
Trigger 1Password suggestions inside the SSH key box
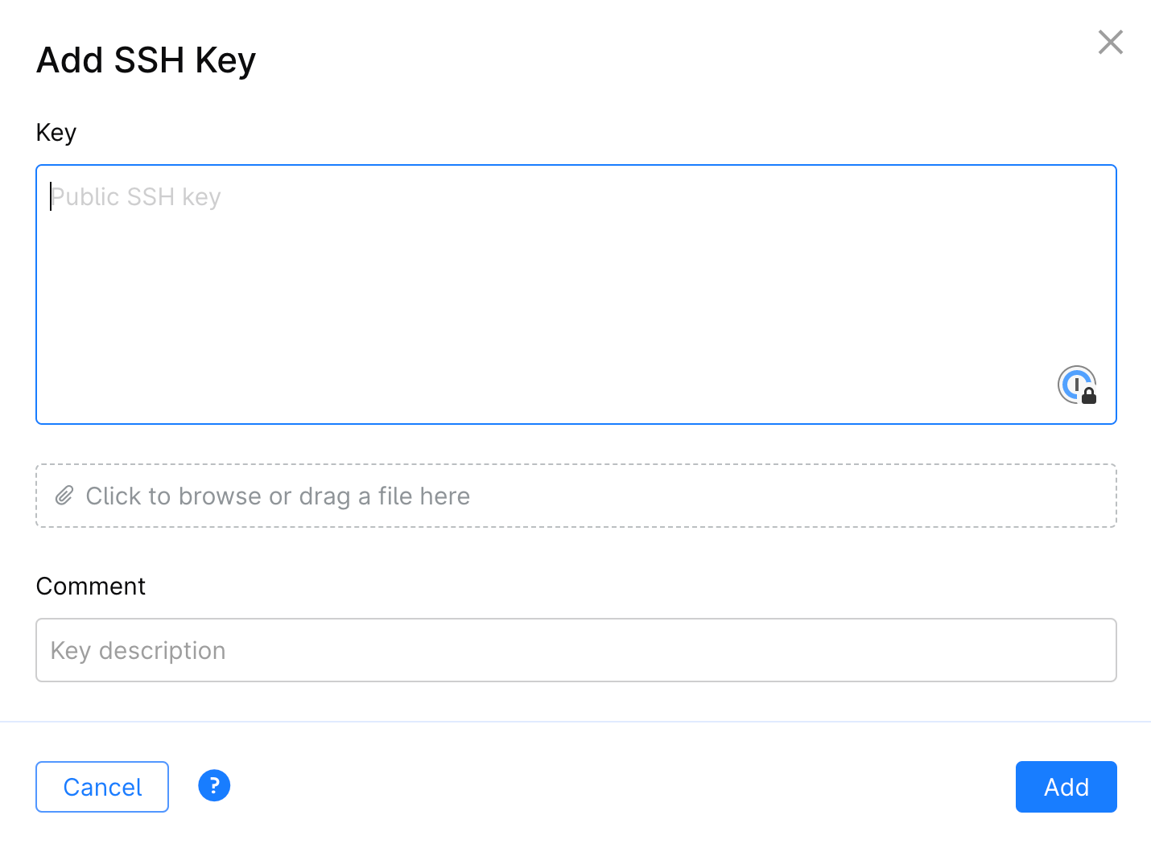coord(1077,385)
